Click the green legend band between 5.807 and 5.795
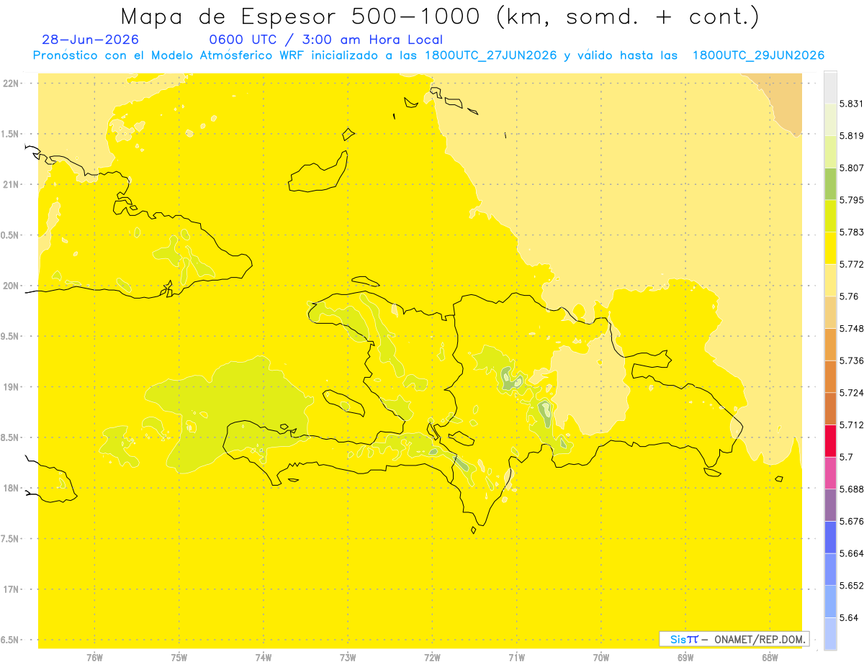 click(x=830, y=183)
